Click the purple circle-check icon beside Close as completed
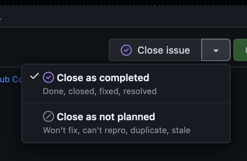 [48, 77]
